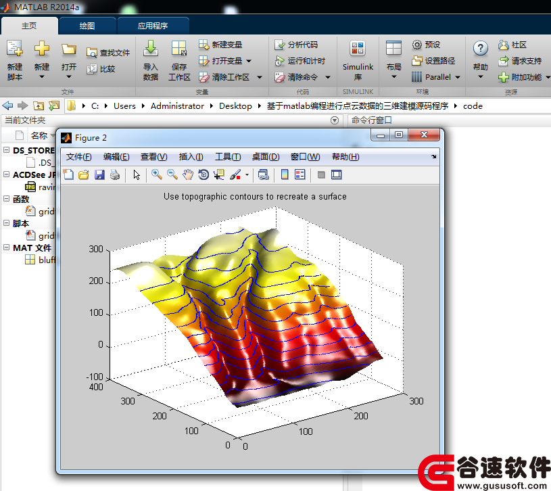
Task: Click Compare (比较) button
Action: click(101, 69)
